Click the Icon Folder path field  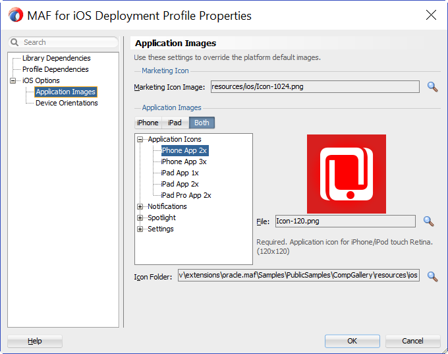(298, 275)
